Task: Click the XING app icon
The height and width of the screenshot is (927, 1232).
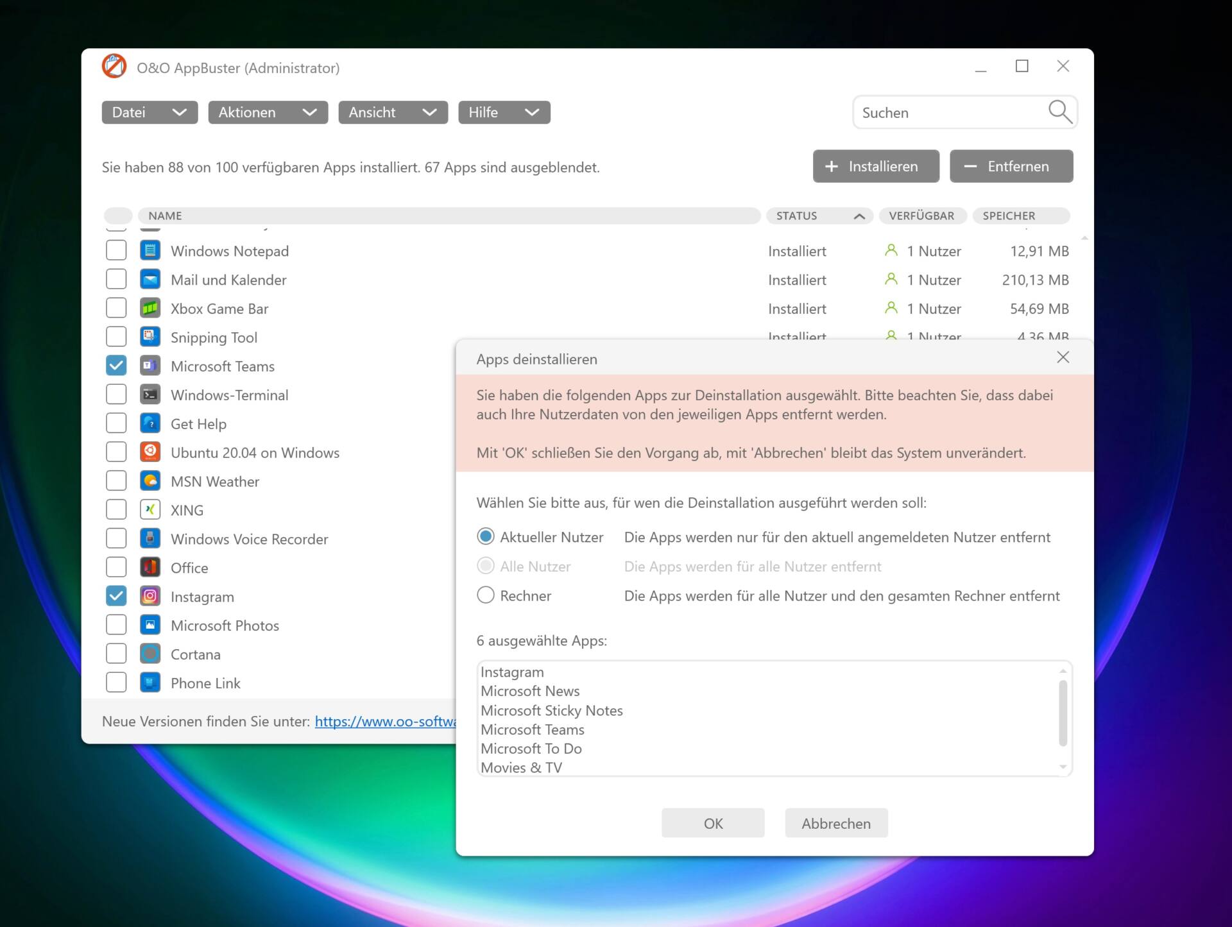Action: 150,510
